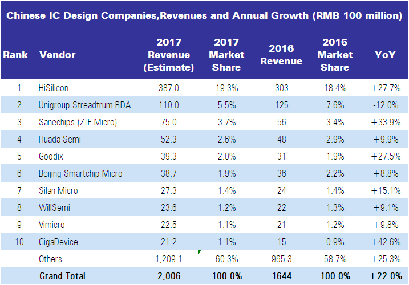This screenshot has height=285, width=409.
Task: Click the '-12.0%' YoY cell
Action: click(386, 105)
